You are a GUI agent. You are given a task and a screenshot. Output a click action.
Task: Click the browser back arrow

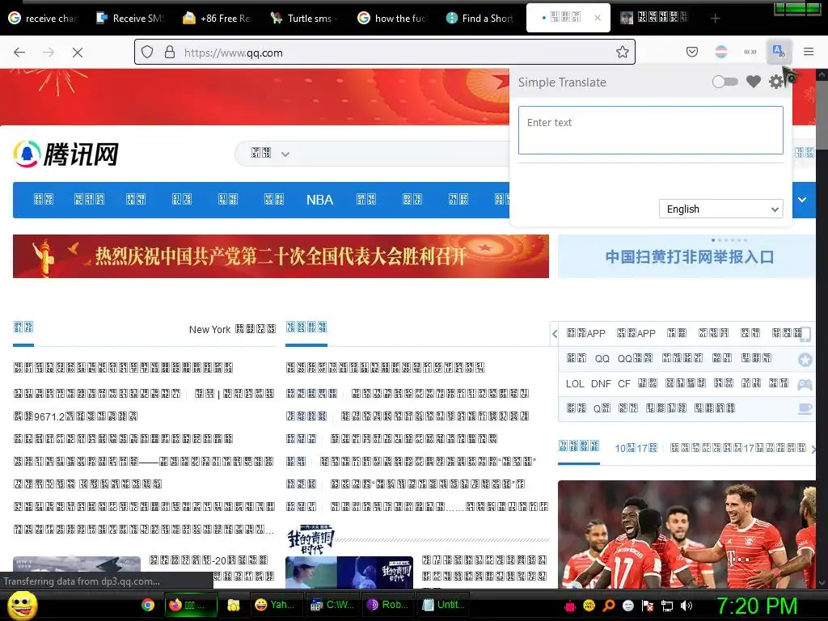pos(19,53)
